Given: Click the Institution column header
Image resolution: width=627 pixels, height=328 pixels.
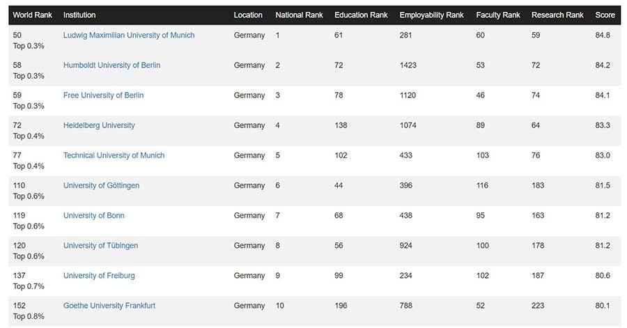Looking at the screenshot, I should (x=79, y=15).
